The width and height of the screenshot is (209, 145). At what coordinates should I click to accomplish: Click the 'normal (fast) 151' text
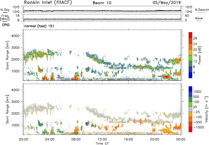coord(39,26)
